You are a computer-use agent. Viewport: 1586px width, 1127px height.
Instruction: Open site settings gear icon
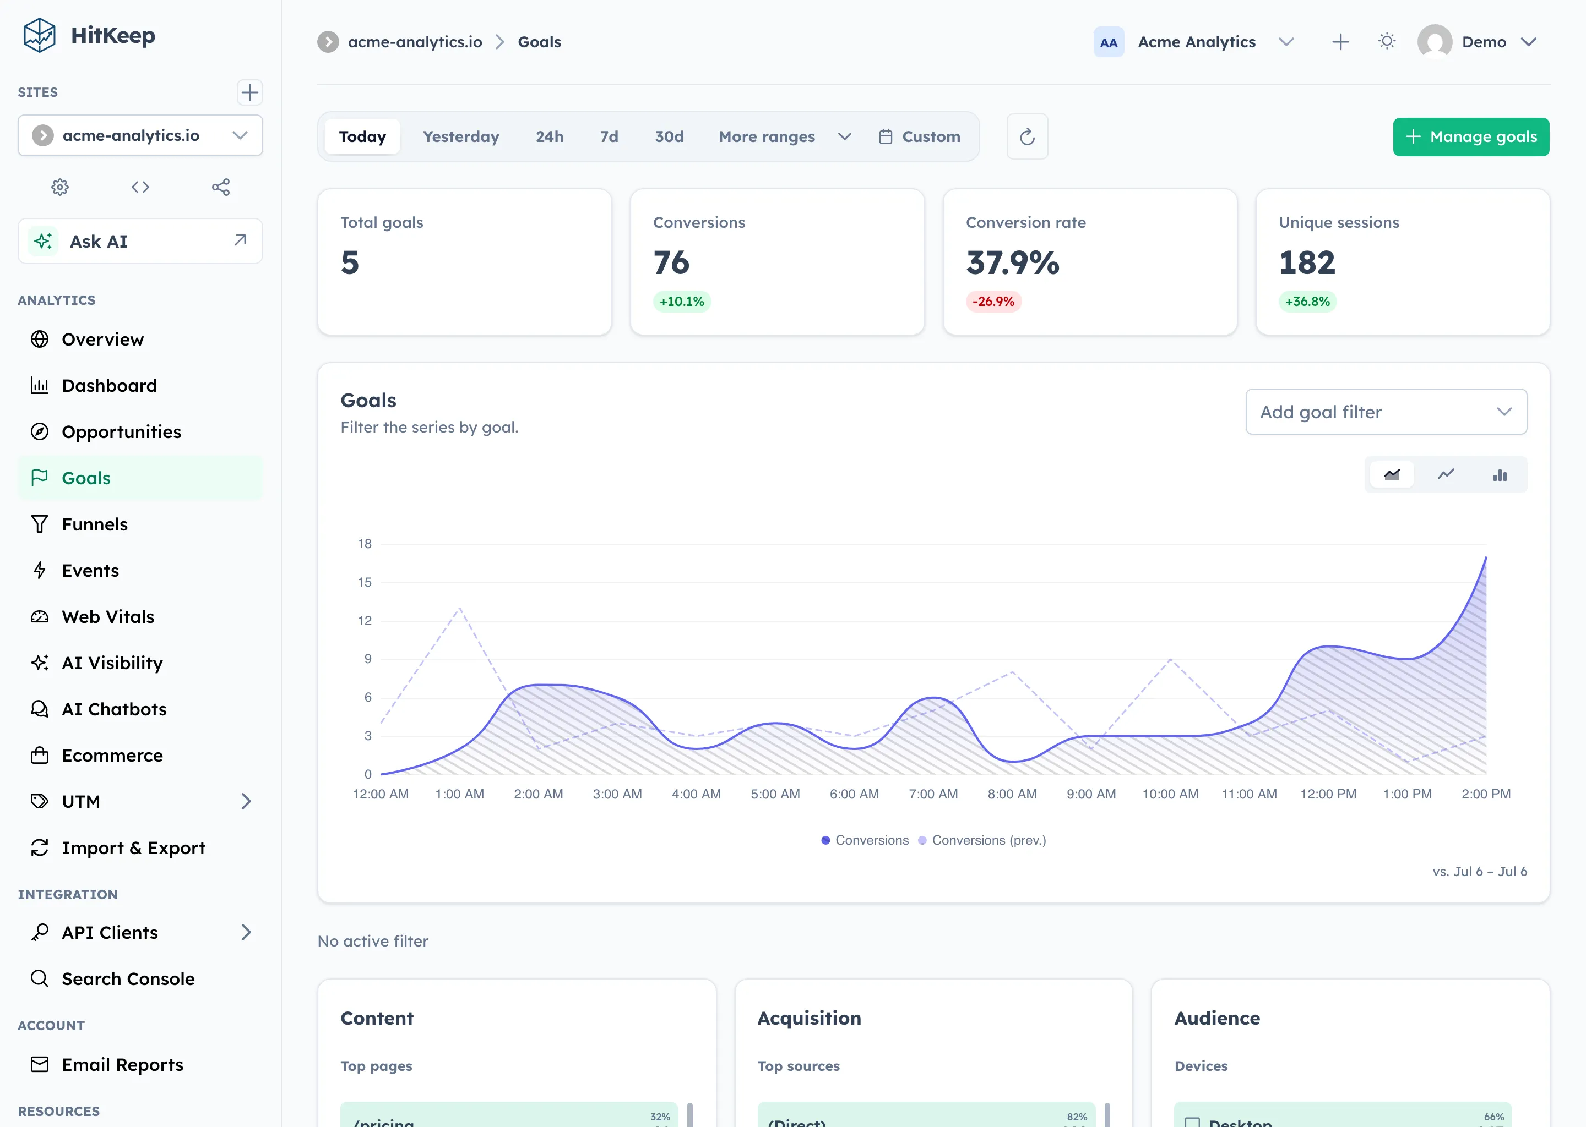tap(61, 187)
